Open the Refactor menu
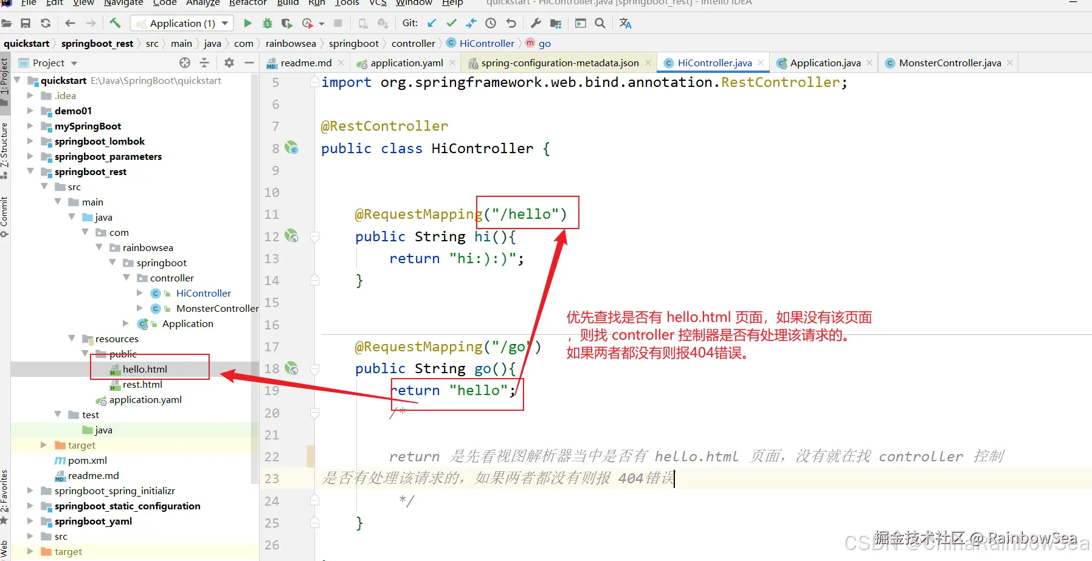The height and width of the screenshot is (561, 1092). tap(248, 3)
